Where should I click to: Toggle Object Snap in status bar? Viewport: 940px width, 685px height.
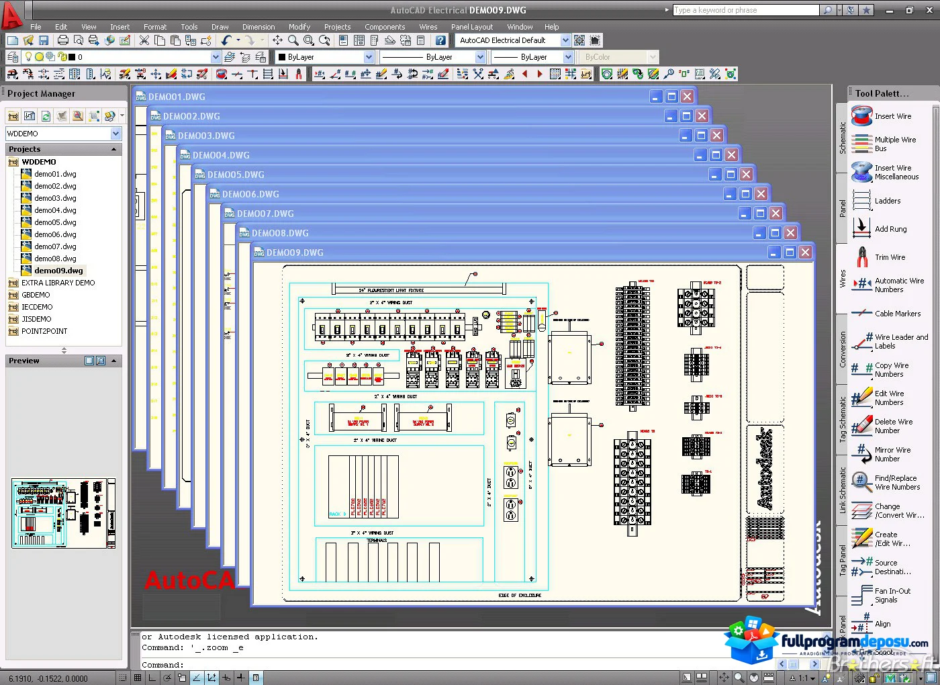pos(182,678)
